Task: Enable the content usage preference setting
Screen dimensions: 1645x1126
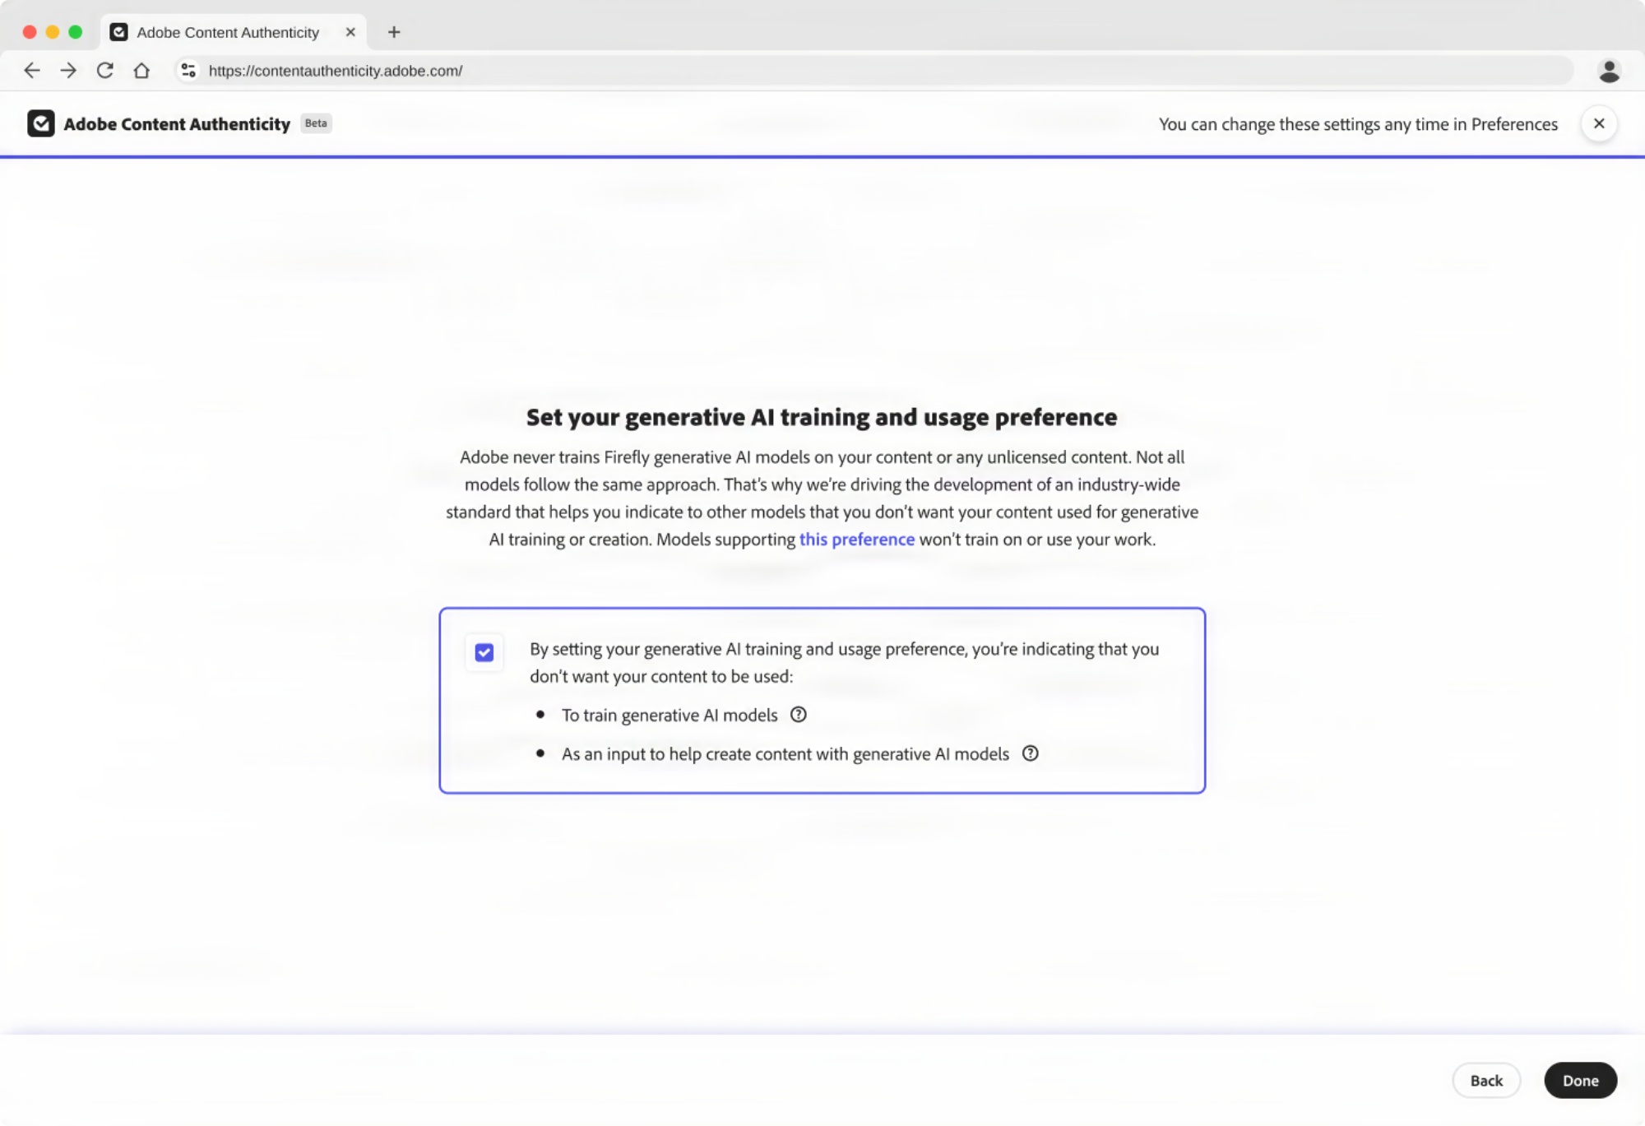Action: 485,652
